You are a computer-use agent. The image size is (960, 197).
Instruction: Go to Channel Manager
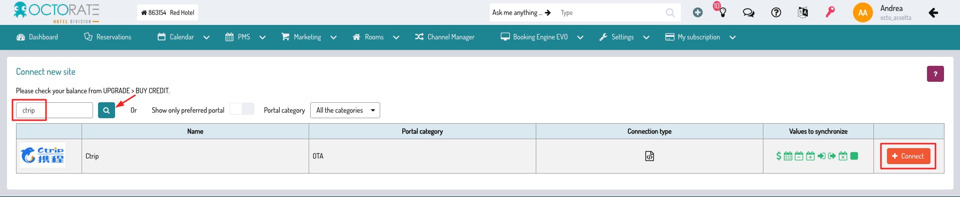(x=445, y=37)
